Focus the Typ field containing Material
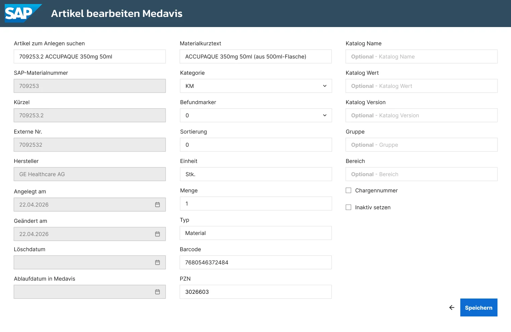 (x=256, y=233)
